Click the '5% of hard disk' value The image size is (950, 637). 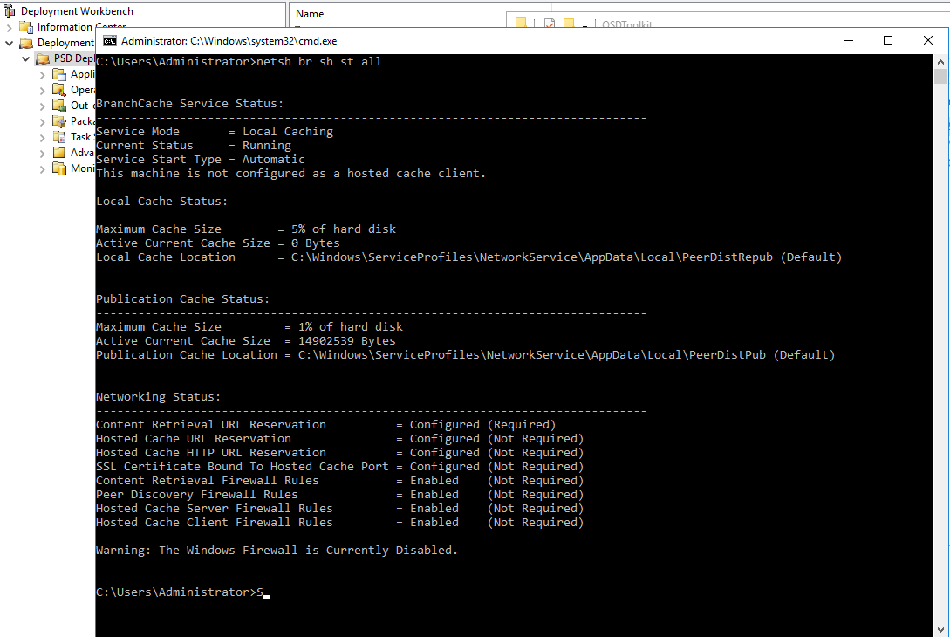[344, 229]
